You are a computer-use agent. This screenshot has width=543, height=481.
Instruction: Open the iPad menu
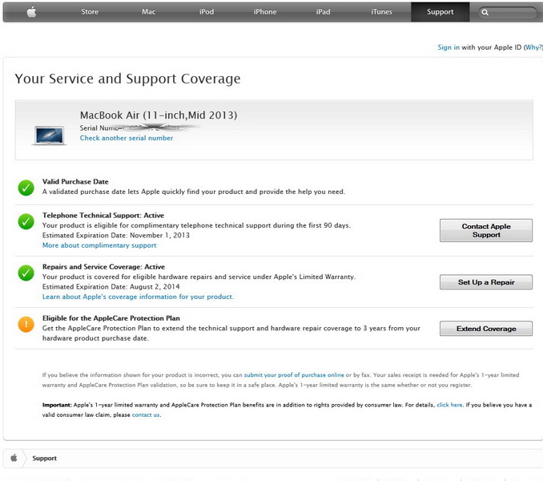coord(323,12)
